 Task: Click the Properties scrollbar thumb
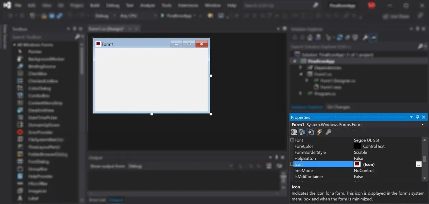point(425,159)
